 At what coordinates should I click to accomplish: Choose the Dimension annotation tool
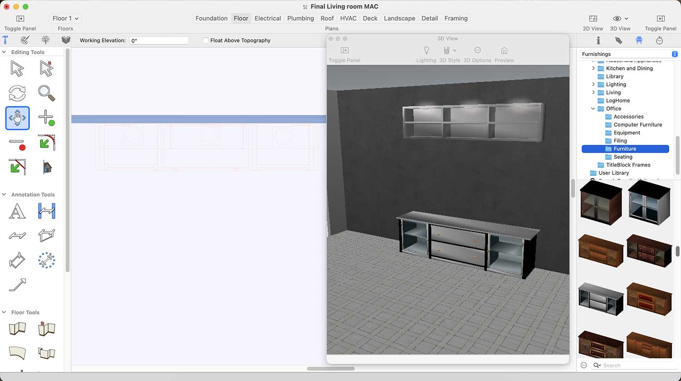click(46, 211)
